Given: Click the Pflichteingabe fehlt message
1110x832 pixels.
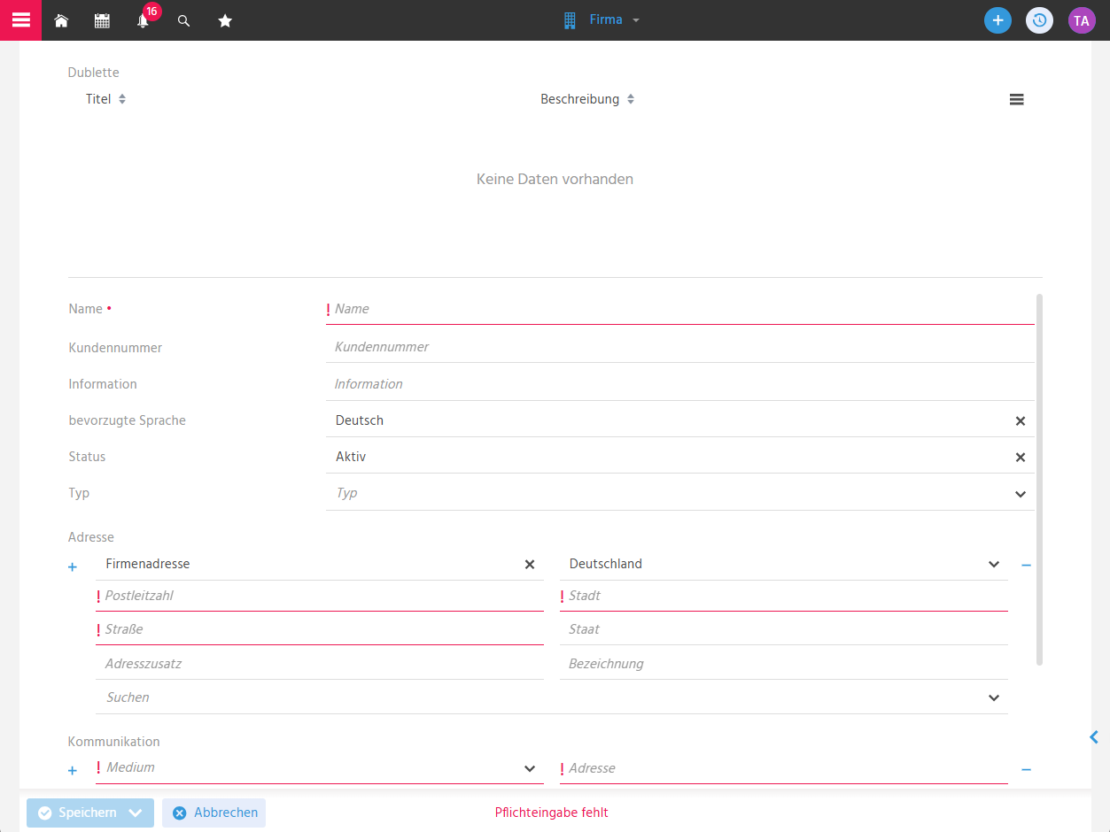Looking at the screenshot, I should point(552,813).
